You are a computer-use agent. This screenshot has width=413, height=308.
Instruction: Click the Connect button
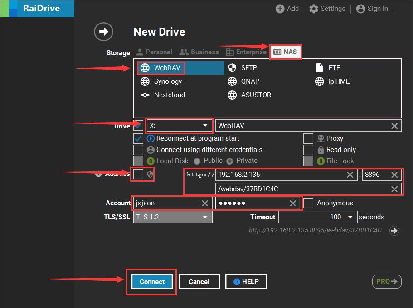tap(152, 282)
